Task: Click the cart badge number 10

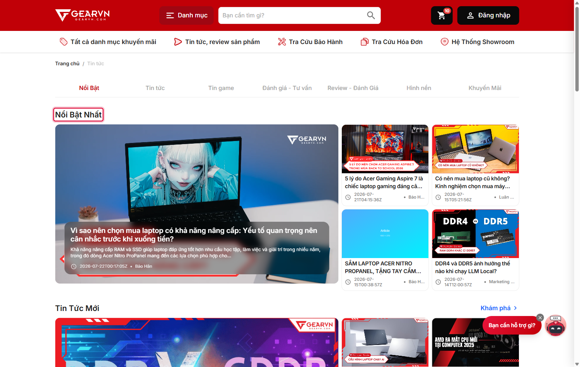Action: click(447, 11)
